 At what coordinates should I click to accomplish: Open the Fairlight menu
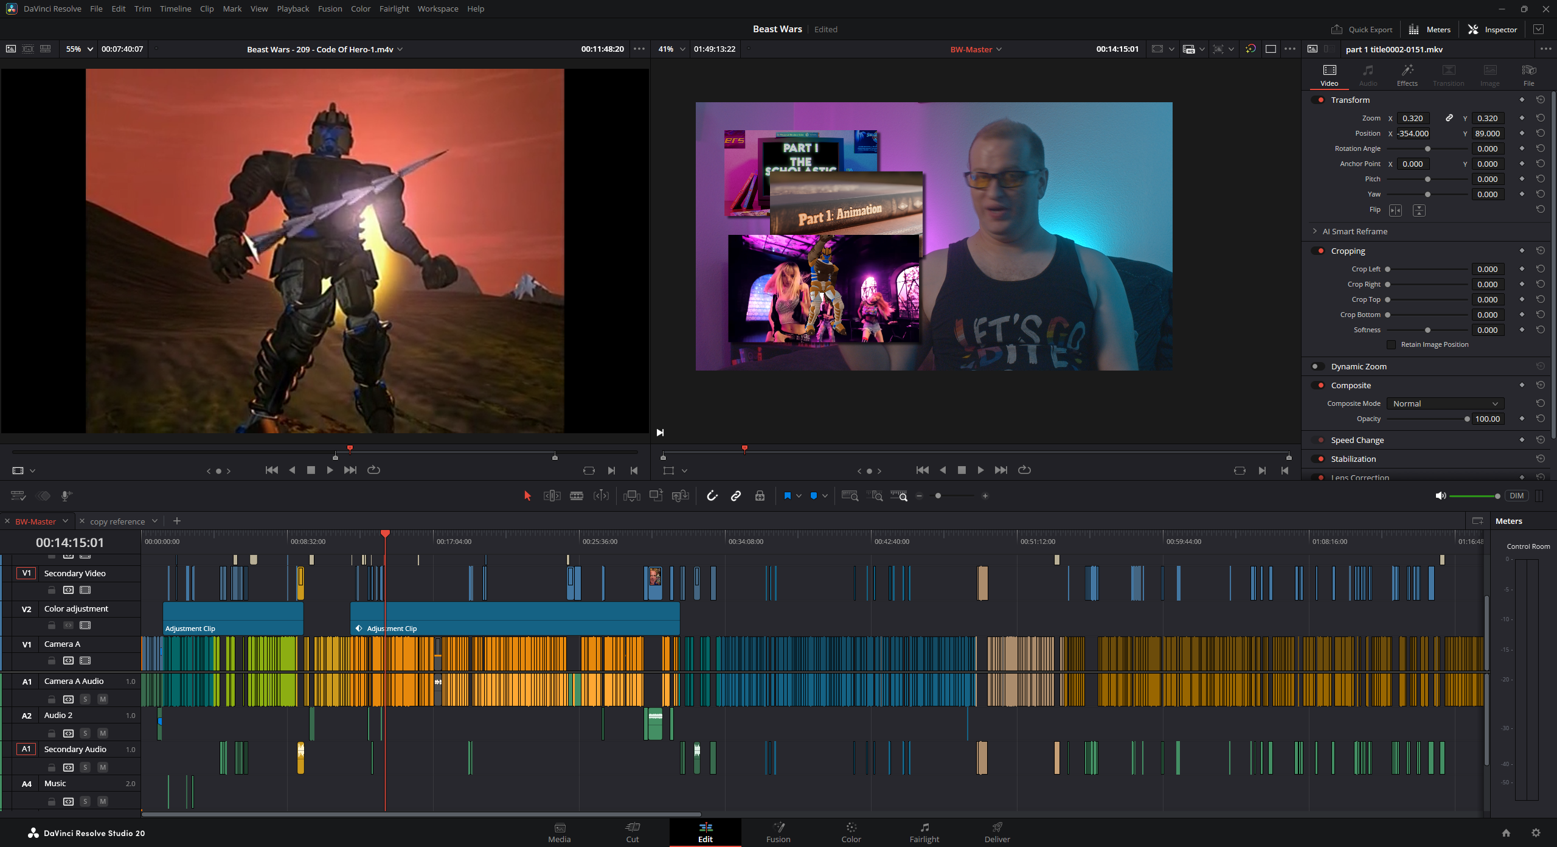coord(394,9)
